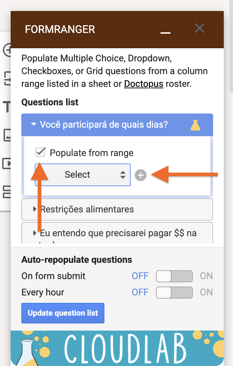This screenshot has height=366, width=233.
Task: Uncheck the Populate from range checkbox
Action: (x=40, y=152)
